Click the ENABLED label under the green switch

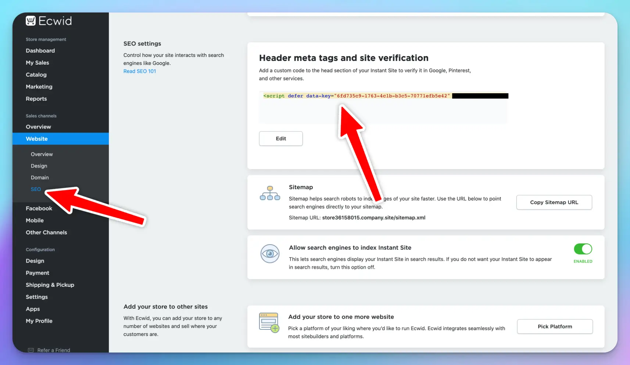tap(583, 261)
